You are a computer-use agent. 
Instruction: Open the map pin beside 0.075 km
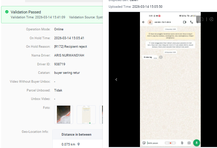pyautogui.click(x=78, y=144)
